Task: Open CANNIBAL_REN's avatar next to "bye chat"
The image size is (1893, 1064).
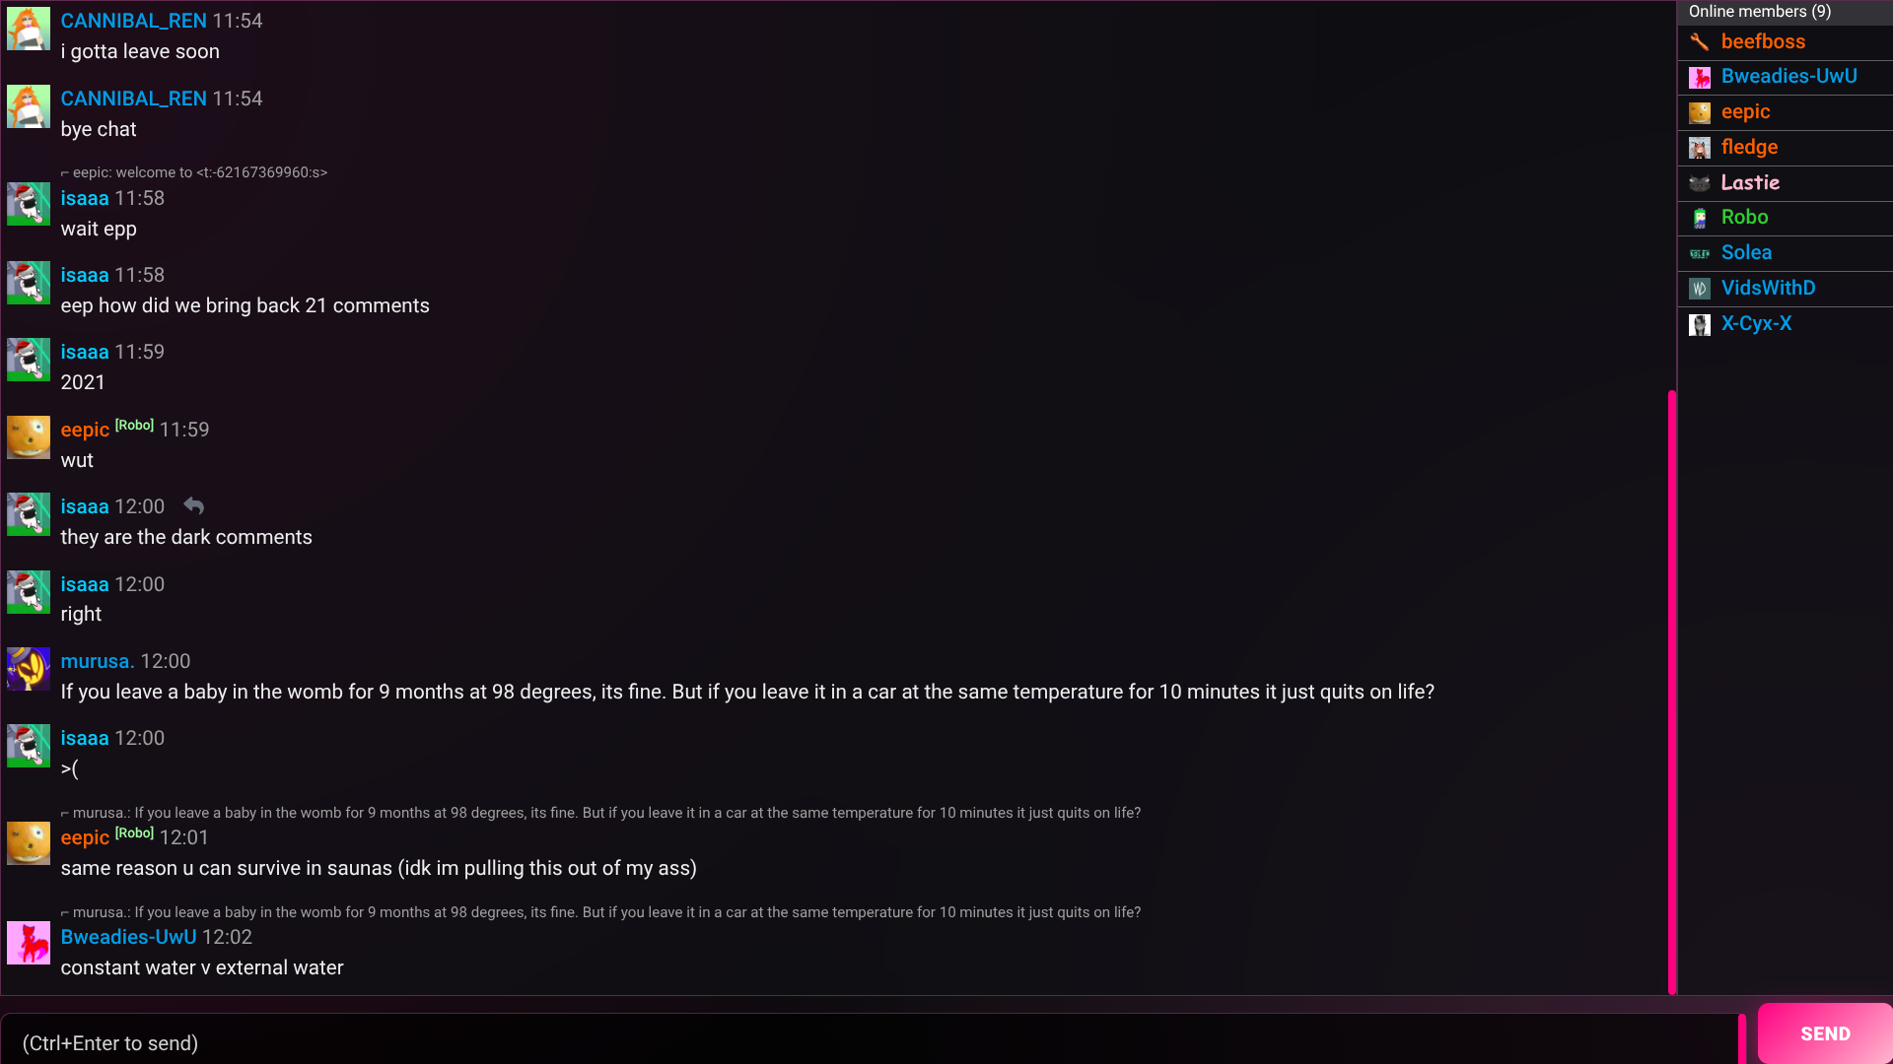Action: (x=29, y=106)
